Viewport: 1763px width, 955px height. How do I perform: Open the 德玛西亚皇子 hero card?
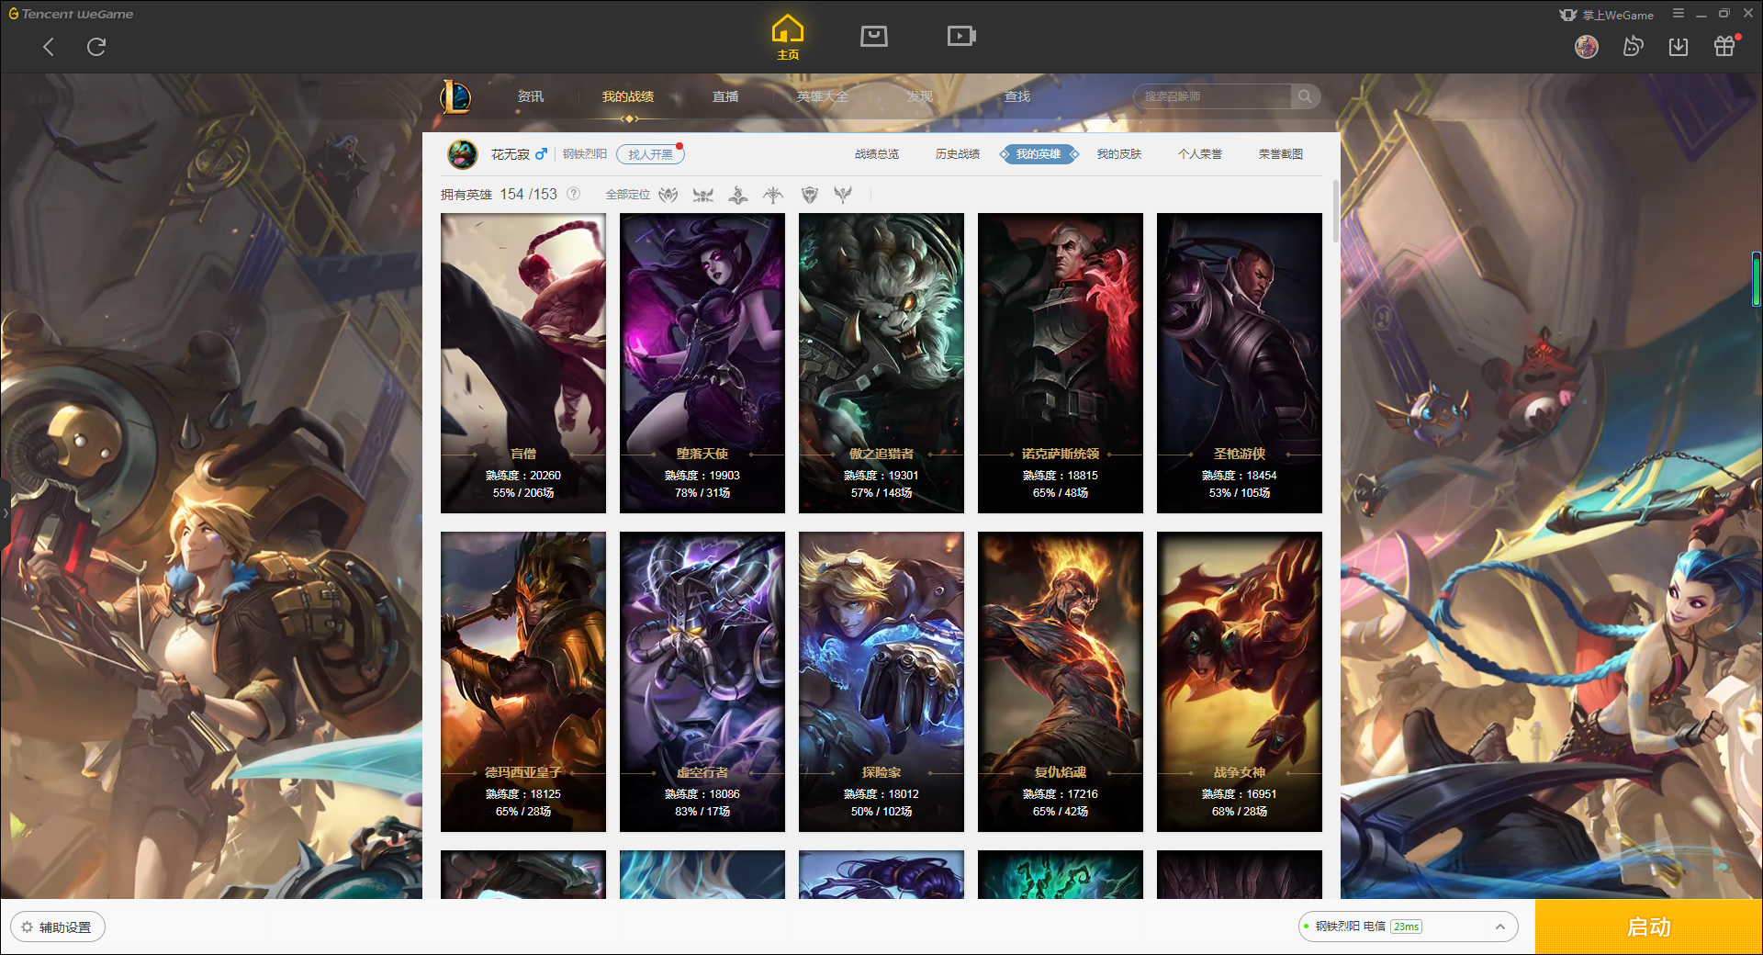(x=523, y=681)
